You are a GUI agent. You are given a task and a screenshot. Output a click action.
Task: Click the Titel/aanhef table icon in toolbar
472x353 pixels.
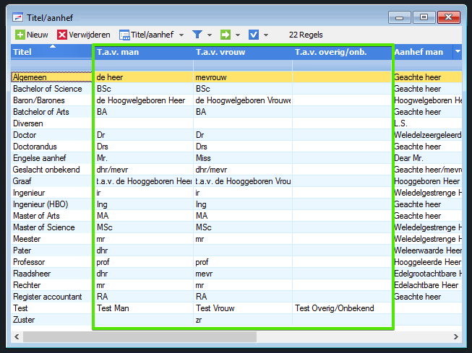[x=124, y=35]
